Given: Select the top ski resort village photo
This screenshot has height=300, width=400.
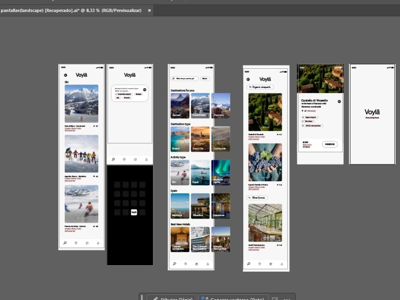Looking at the screenshot, I should click(x=81, y=104).
